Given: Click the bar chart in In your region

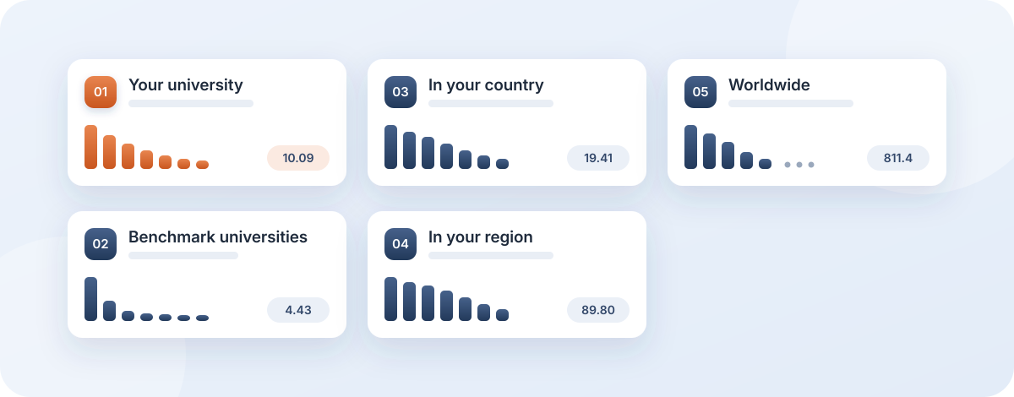Looking at the screenshot, I should tap(446, 299).
